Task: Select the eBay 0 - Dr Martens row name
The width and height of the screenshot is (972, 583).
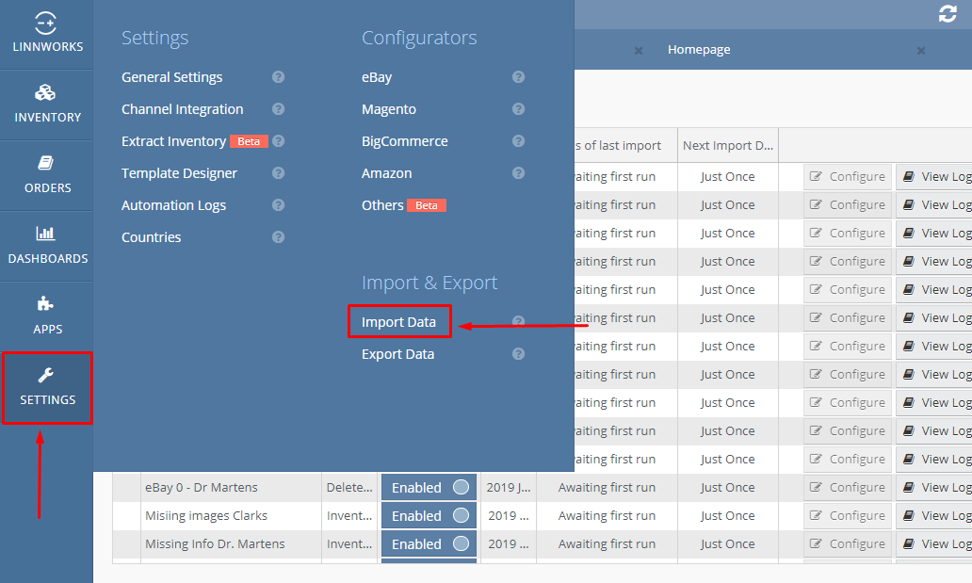Action: click(202, 488)
